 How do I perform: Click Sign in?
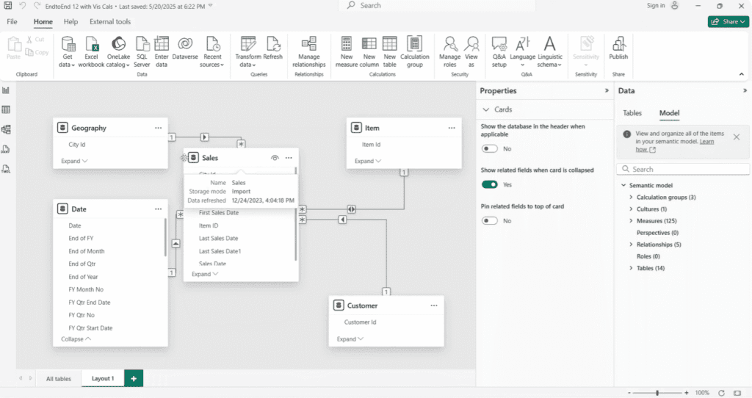[x=656, y=6]
